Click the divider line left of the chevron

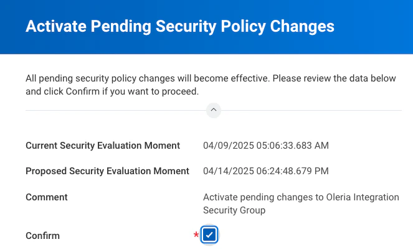point(116,111)
